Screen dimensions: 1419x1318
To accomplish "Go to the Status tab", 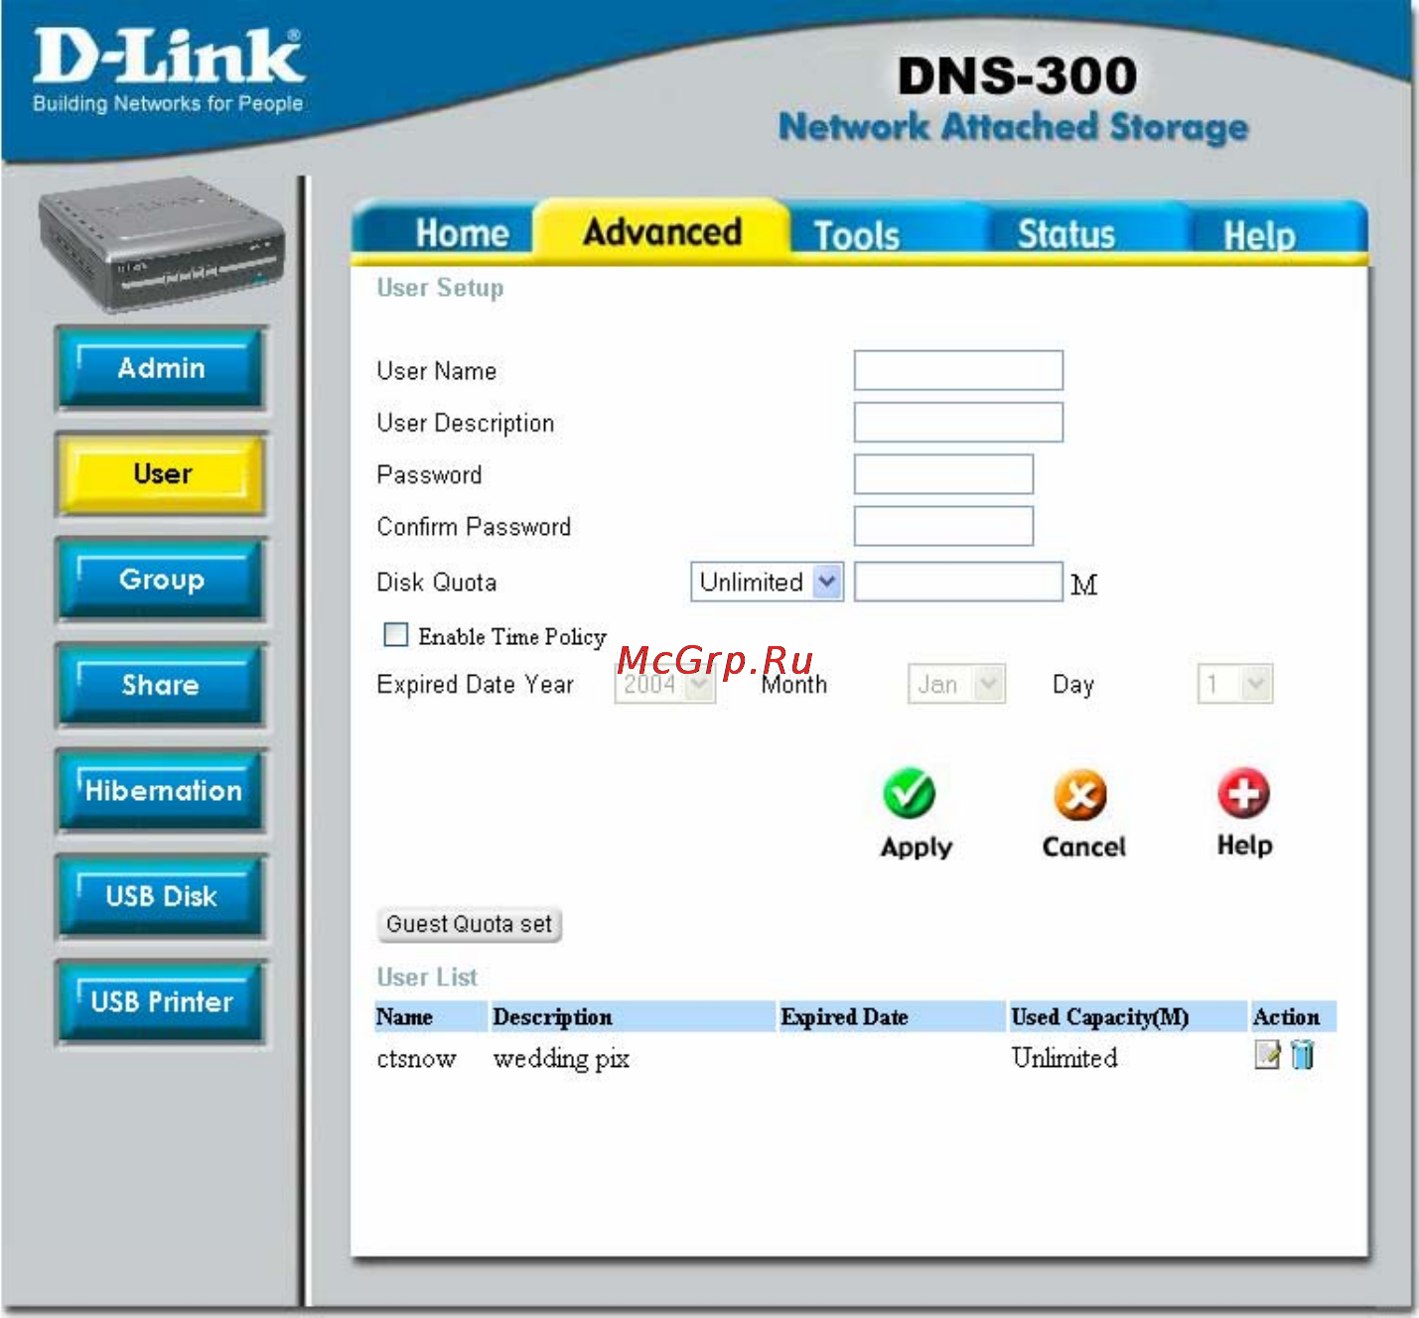I will tap(1066, 234).
